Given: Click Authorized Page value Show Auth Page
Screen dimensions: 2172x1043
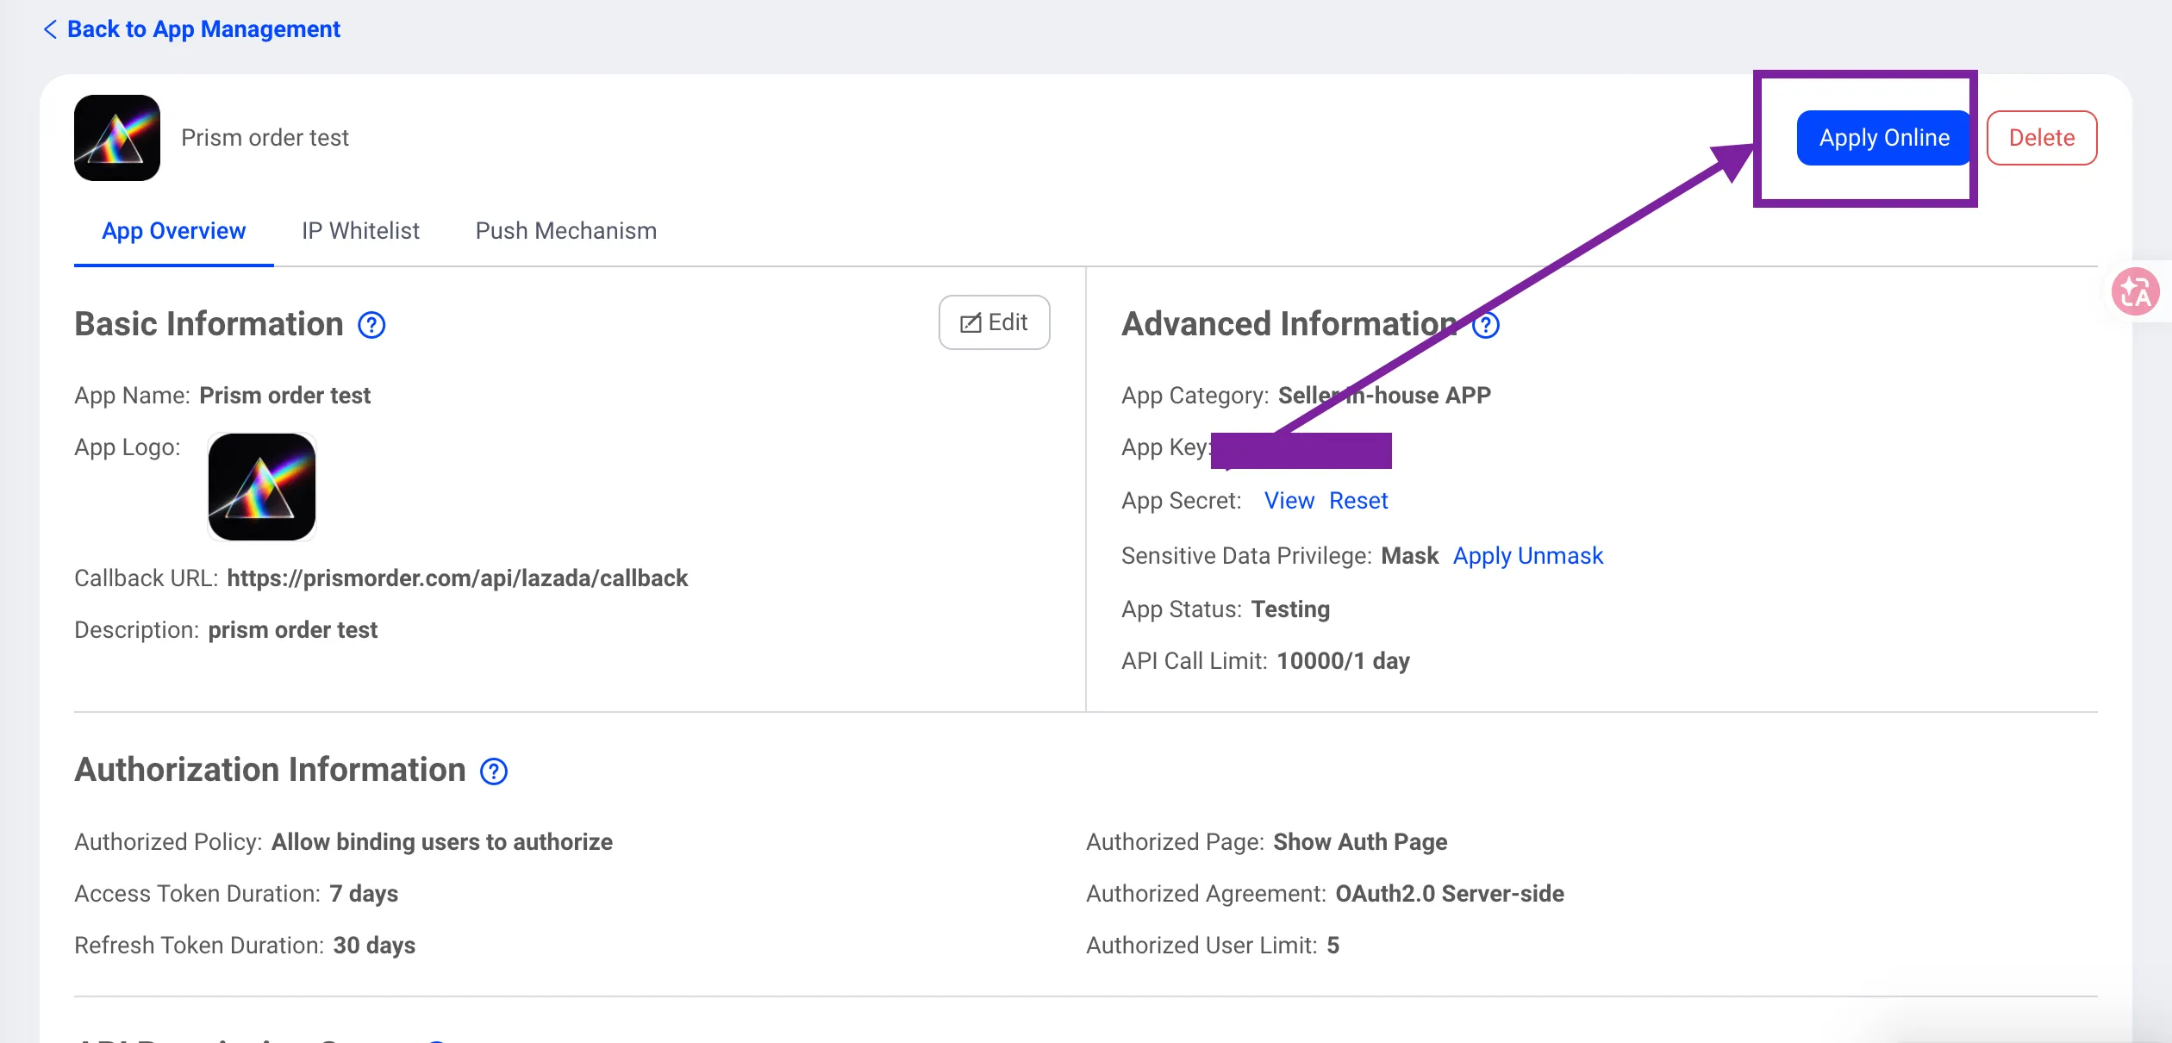Looking at the screenshot, I should pyautogui.click(x=1360, y=842).
